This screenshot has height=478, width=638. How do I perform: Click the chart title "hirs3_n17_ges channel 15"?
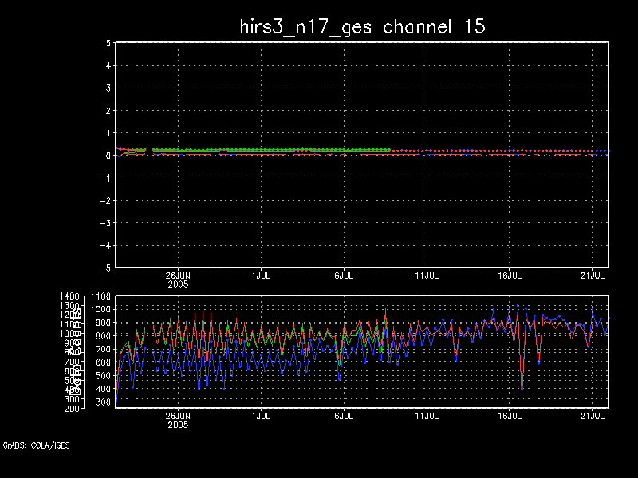pos(363,26)
